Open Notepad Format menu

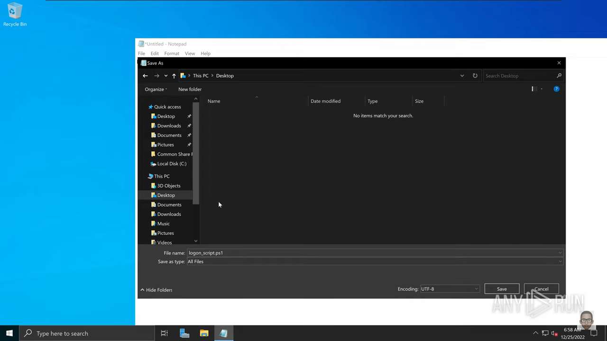click(x=172, y=54)
